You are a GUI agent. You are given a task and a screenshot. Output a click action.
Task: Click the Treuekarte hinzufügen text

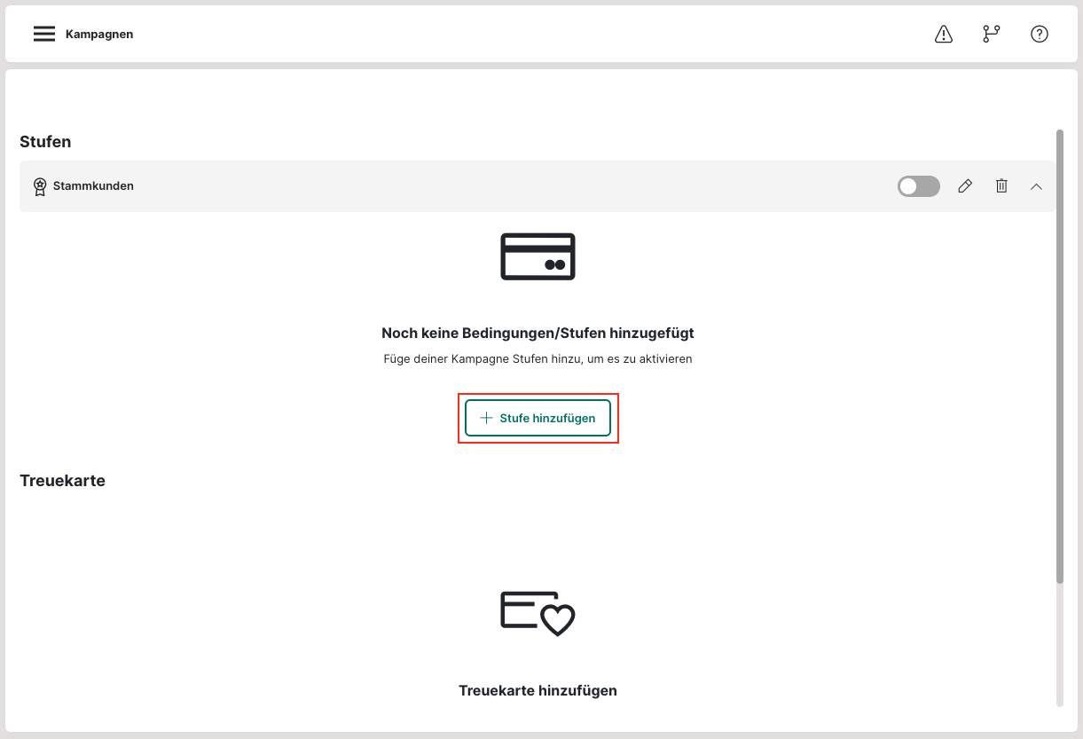[538, 690]
